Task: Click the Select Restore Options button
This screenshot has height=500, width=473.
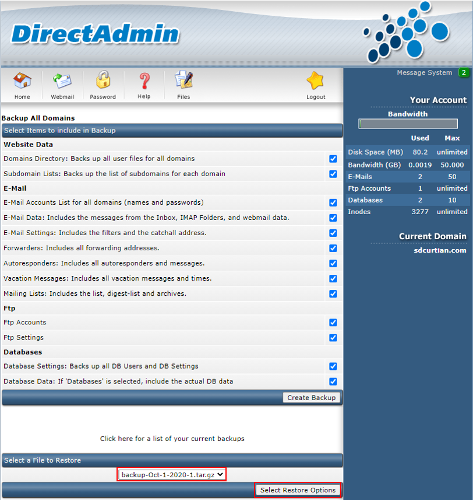Action: pos(298,490)
